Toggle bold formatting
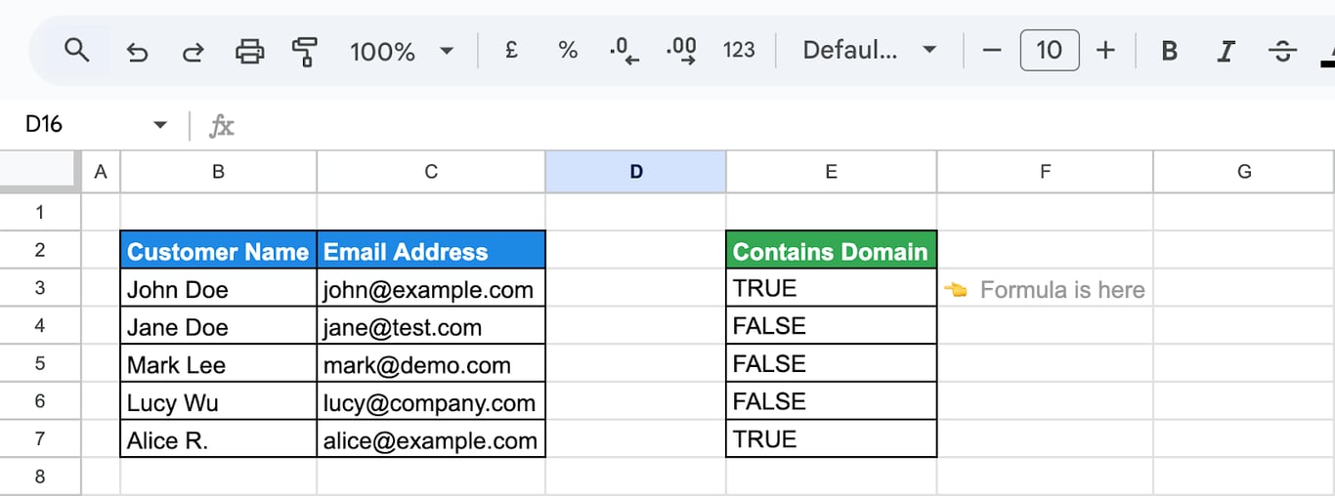 [1169, 51]
